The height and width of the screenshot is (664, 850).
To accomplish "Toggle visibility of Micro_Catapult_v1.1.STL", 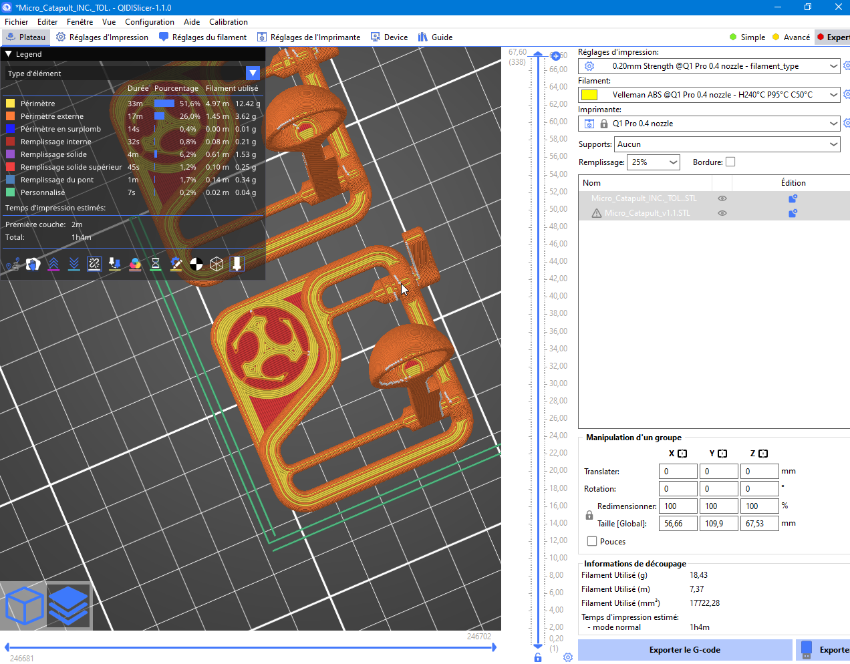I will tap(722, 213).
